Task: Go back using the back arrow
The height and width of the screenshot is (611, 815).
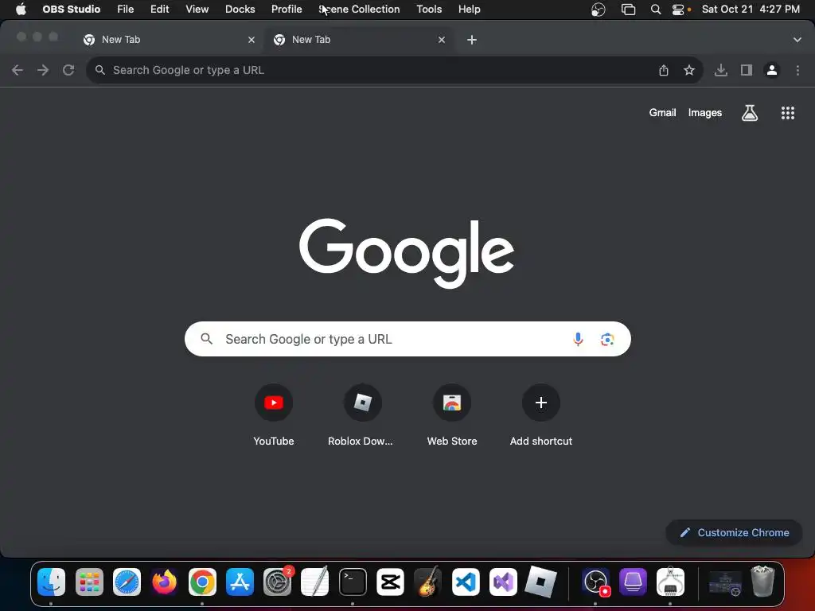Action: click(x=18, y=70)
